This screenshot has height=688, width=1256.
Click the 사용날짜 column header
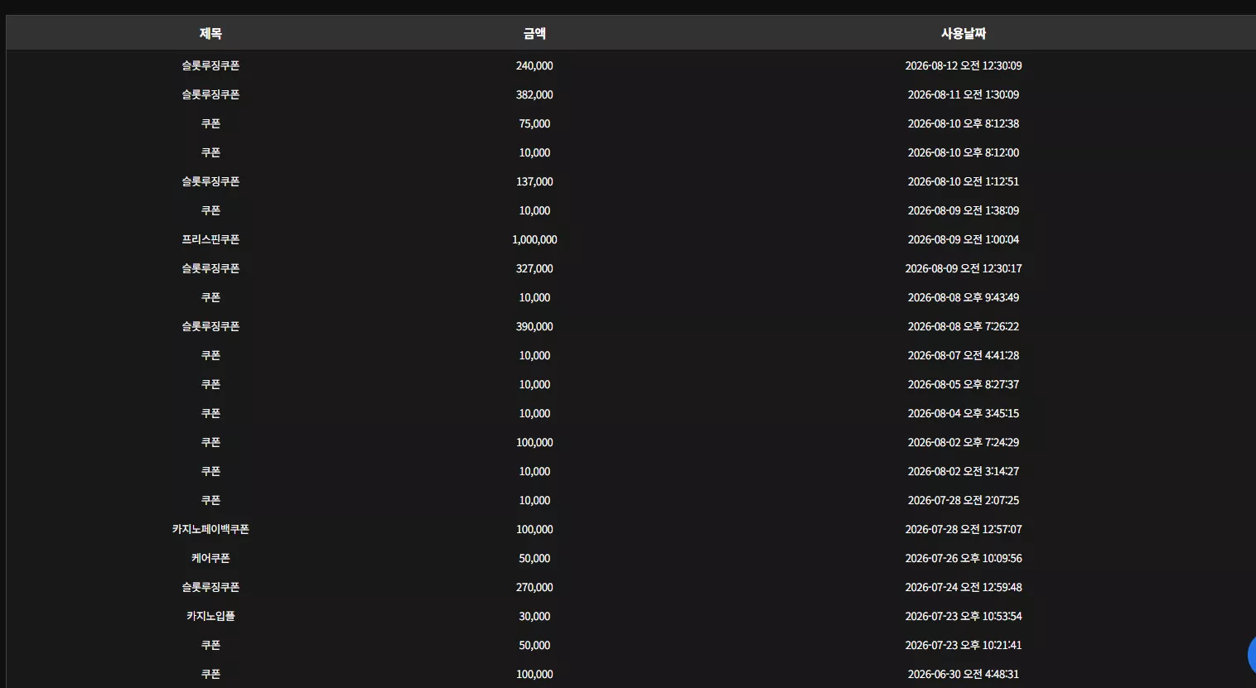pos(964,33)
